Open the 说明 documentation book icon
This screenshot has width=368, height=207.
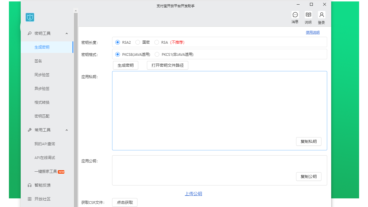pos(308,15)
